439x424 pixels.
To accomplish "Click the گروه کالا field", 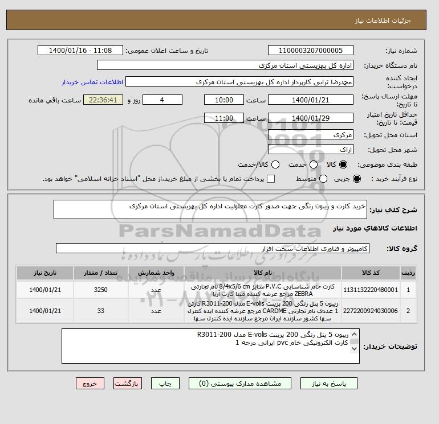I will [213, 248].
